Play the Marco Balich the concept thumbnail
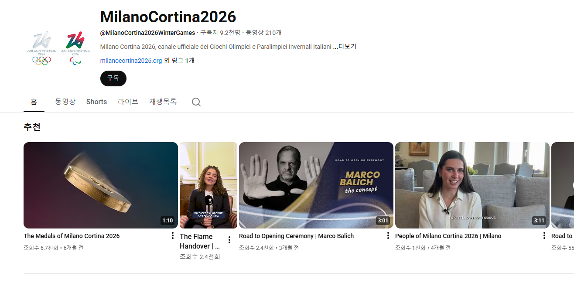 coord(316,185)
